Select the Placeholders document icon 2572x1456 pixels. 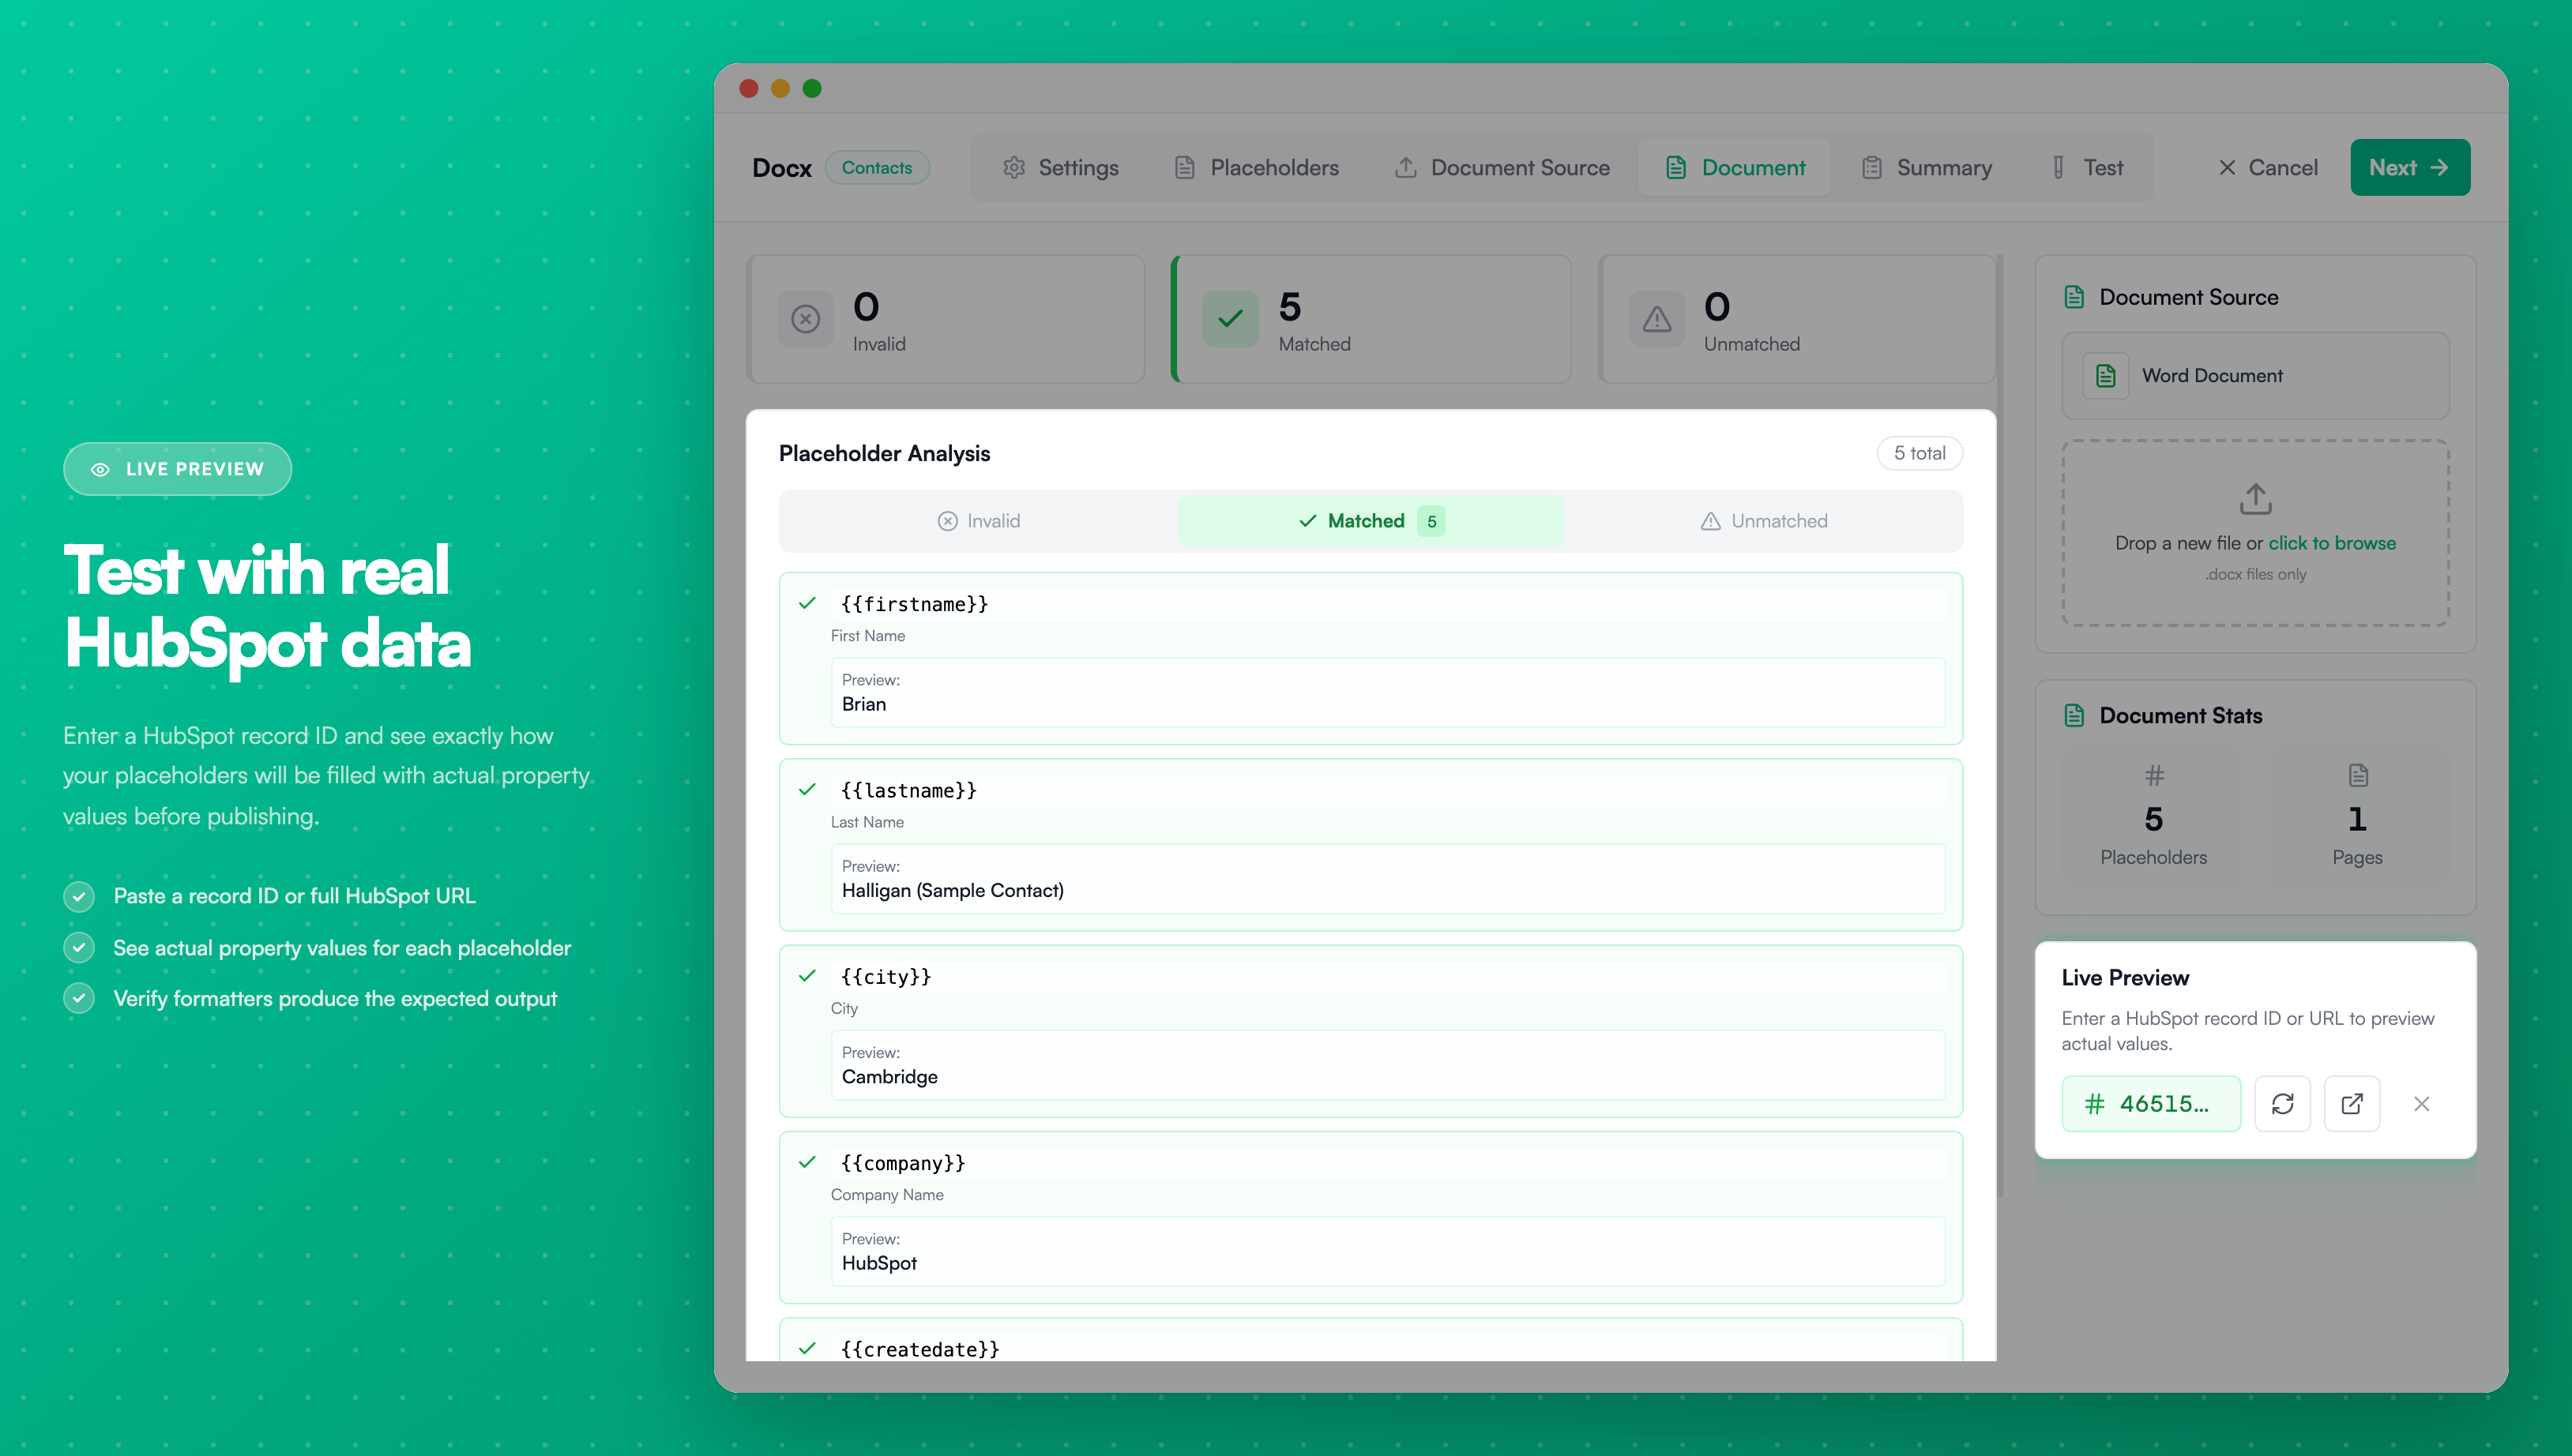(x=1186, y=167)
